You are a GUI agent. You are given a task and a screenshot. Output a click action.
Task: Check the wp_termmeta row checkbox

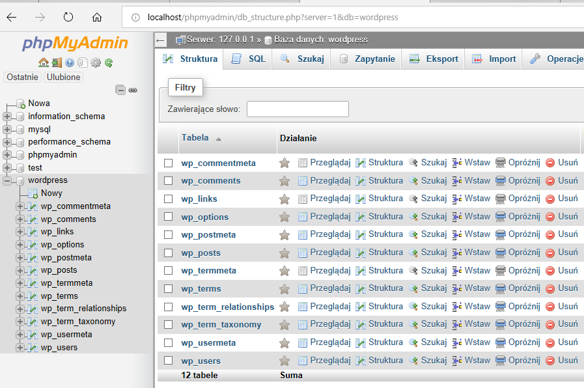coord(169,271)
